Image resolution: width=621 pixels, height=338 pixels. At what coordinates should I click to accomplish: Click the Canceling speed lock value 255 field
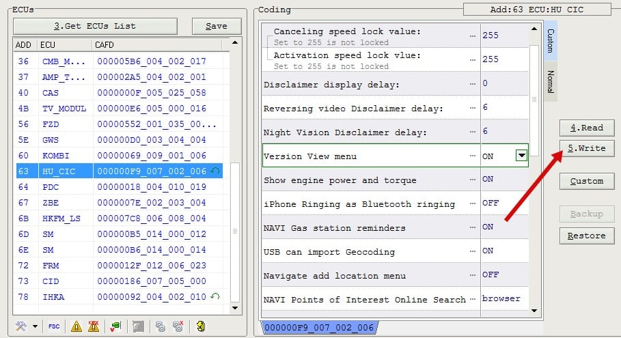pyautogui.click(x=505, y=36)
